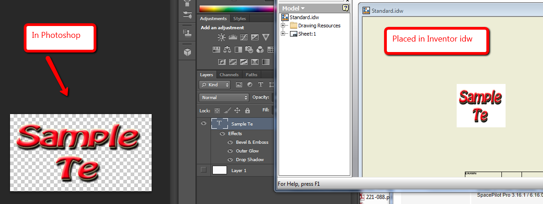Expand the Drawing Resources node
This screenshot has width=543, height=204.
point(283,25)
